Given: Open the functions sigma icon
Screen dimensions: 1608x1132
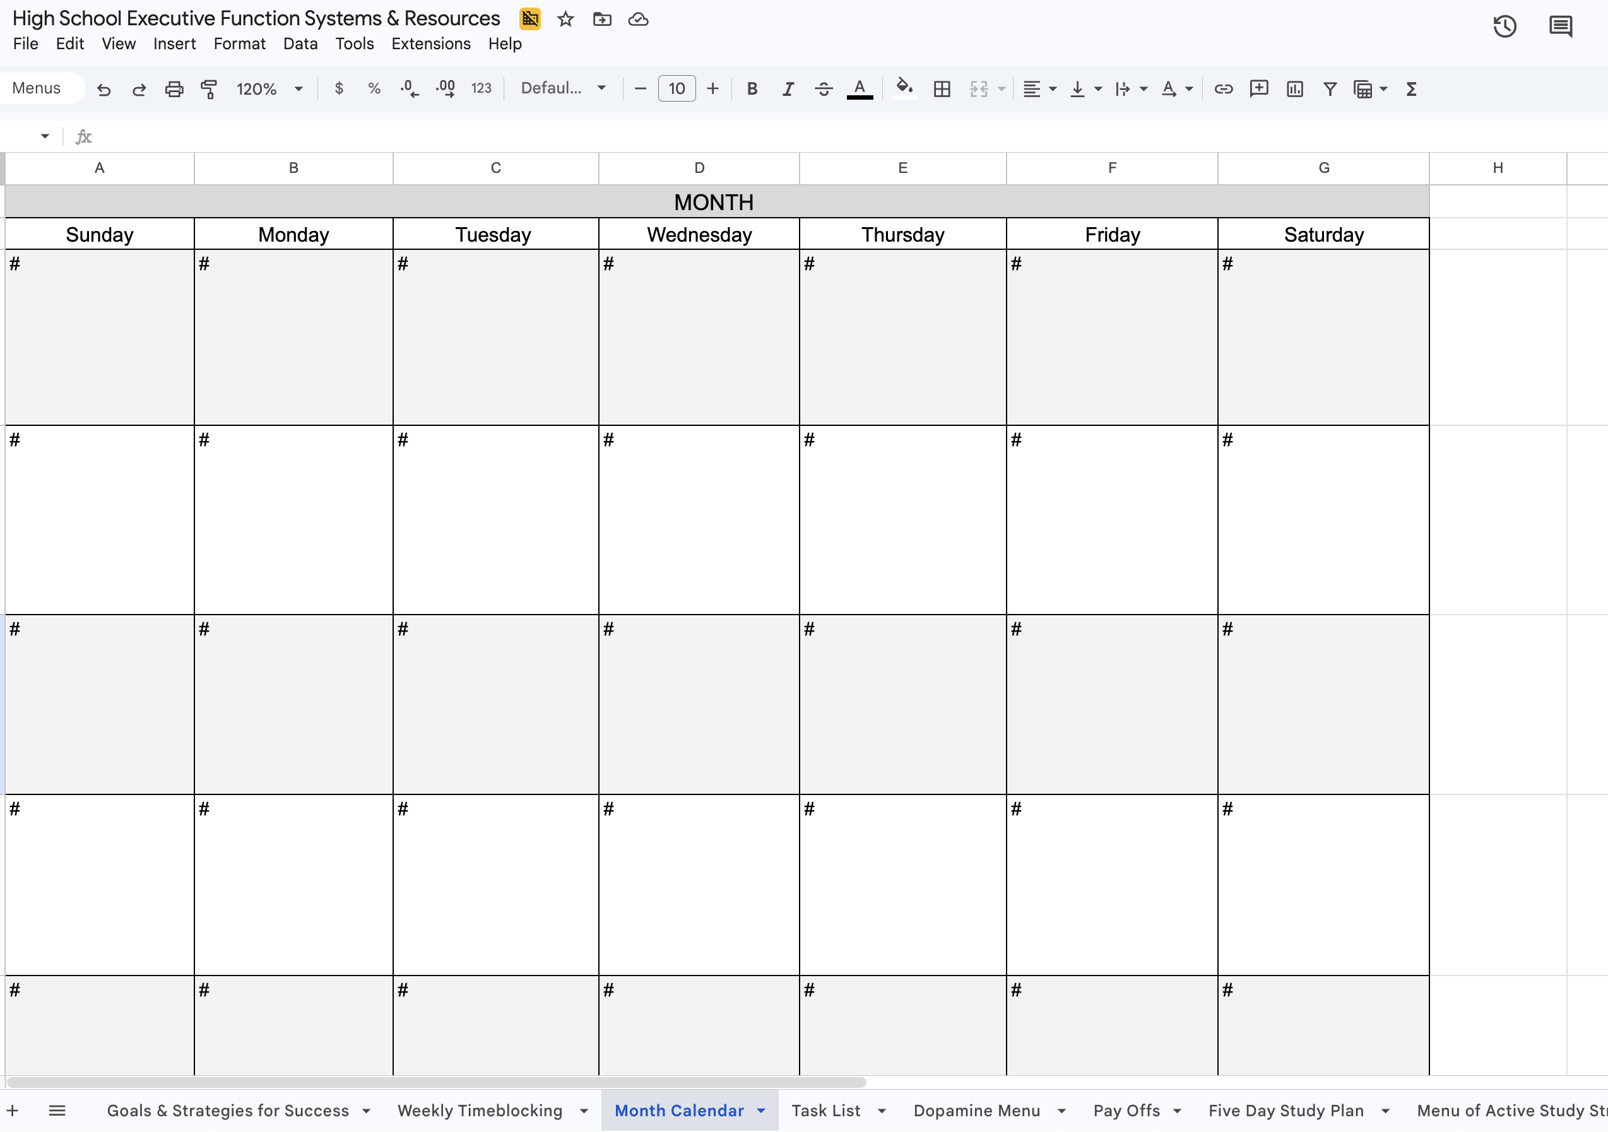Looking at the screenshot, I should 1411,89.
